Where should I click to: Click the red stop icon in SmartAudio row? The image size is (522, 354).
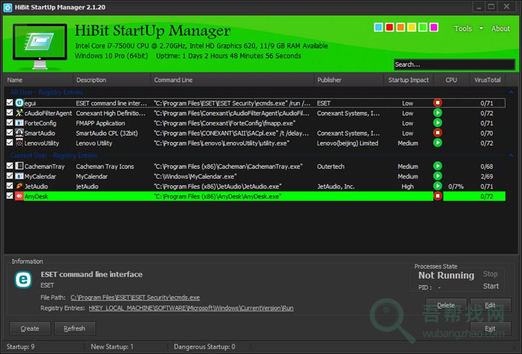click(x=438, y=133)
